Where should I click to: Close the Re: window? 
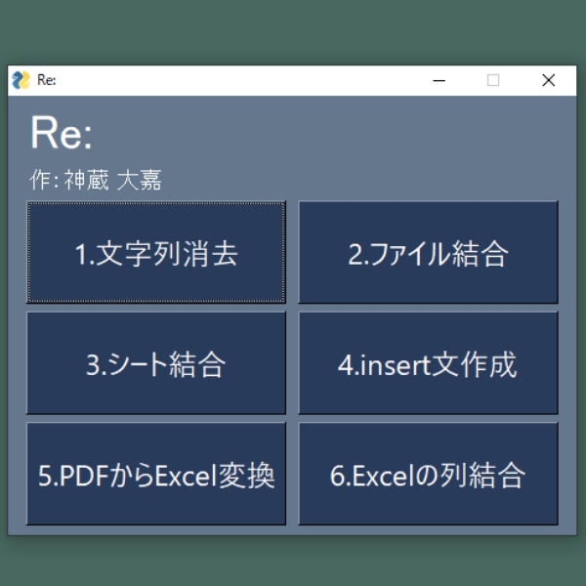(x=548, y=80)
